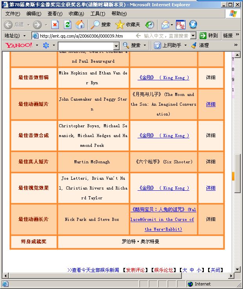Image resolution: width=243 pixels, height=289 pixels.
Task: Click 详细 link in 最佳视觉效果 row
Action: point(211,188)
